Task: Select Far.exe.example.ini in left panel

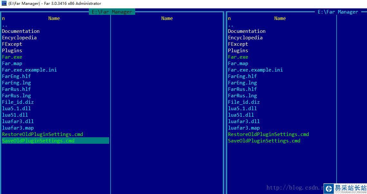Action: point(29,70)
